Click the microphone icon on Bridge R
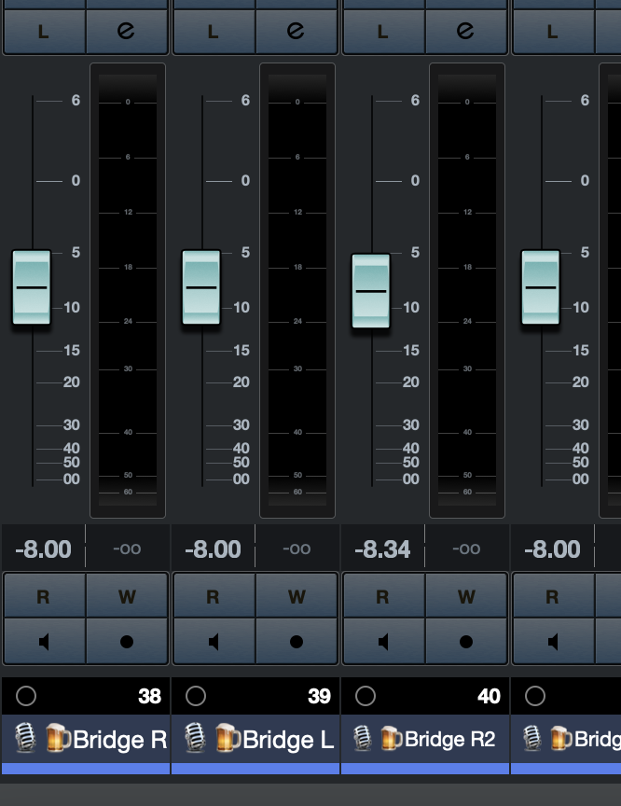Image resolution: width=621 pixels, height=806 pixels. [x=24, y=738]
